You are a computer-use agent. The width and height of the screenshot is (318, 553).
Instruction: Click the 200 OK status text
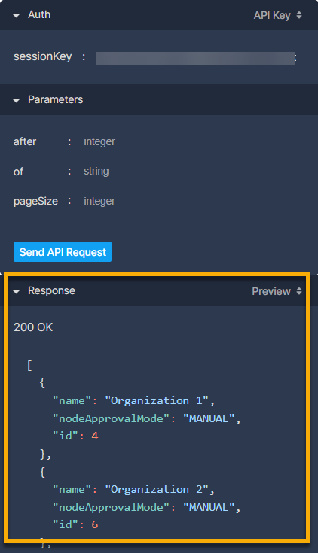[x=33, y=327]
